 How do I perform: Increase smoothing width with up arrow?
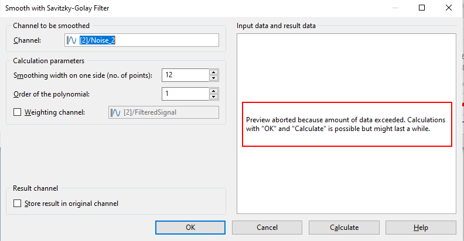click(214, 72)
